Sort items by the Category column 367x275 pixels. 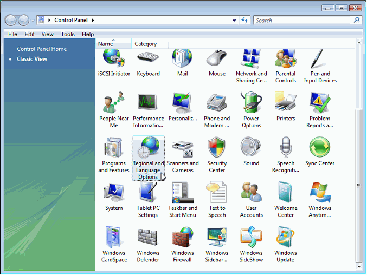click(145, 44)
